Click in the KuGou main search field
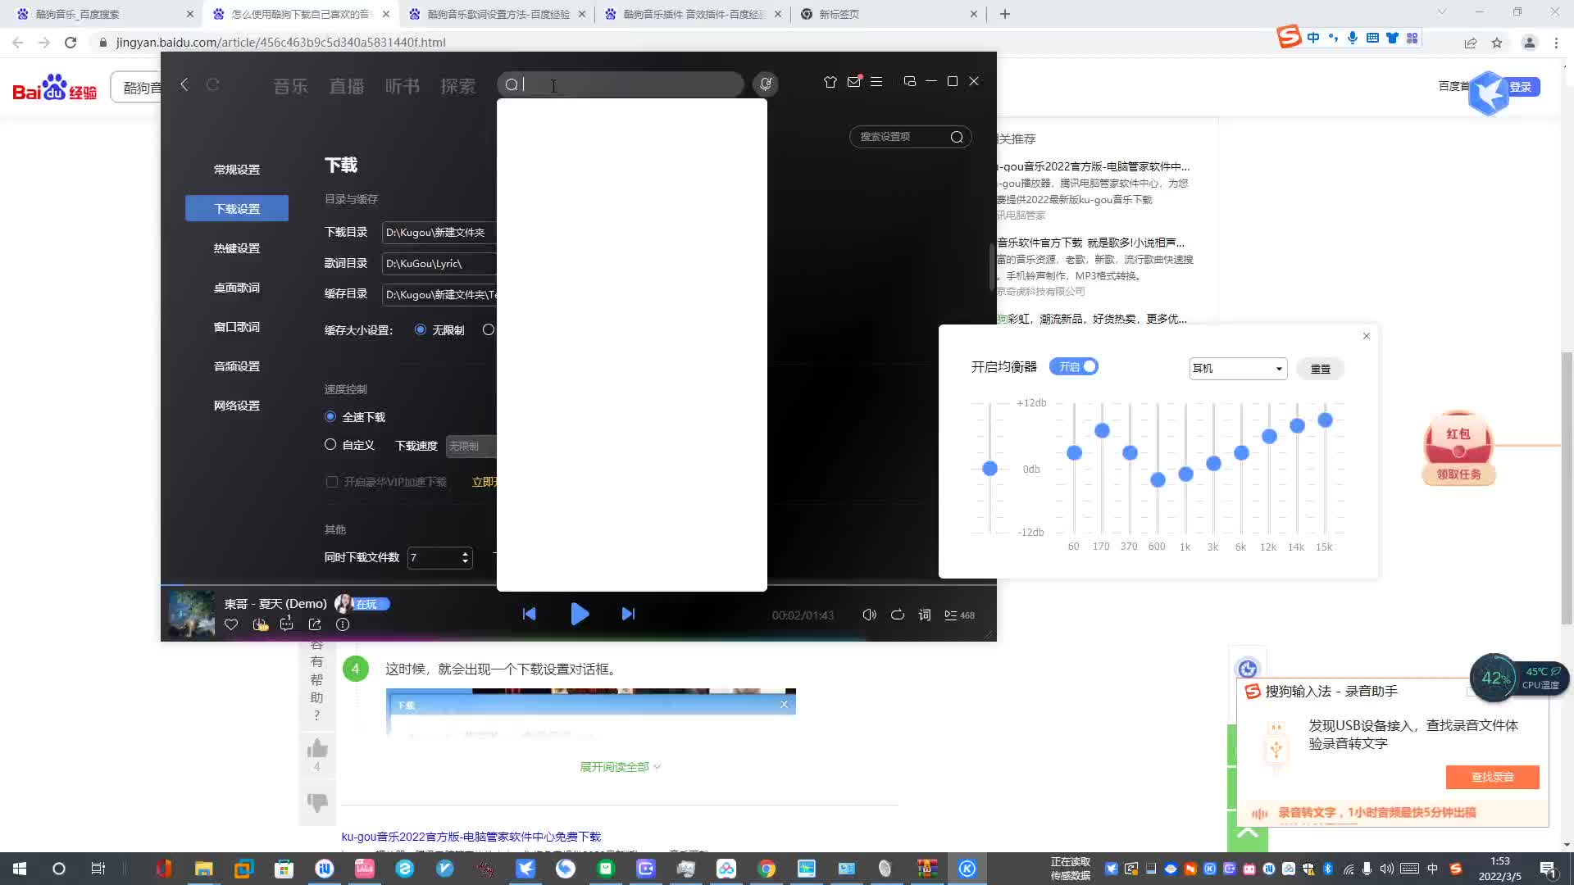This screenshot has width=1574, height=885. [621, 84]
